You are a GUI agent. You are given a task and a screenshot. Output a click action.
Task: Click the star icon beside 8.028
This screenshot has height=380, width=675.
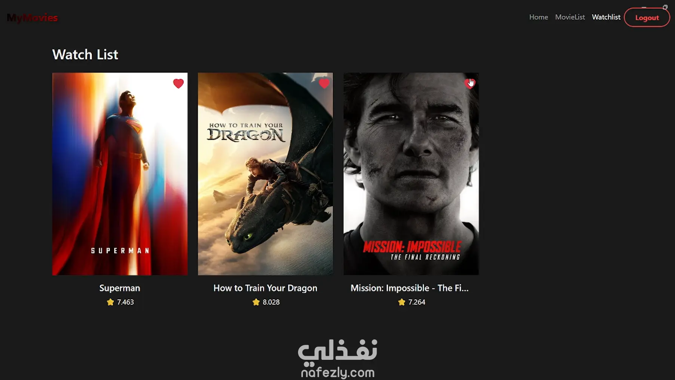pyautogui.click(x=256, y=302)
